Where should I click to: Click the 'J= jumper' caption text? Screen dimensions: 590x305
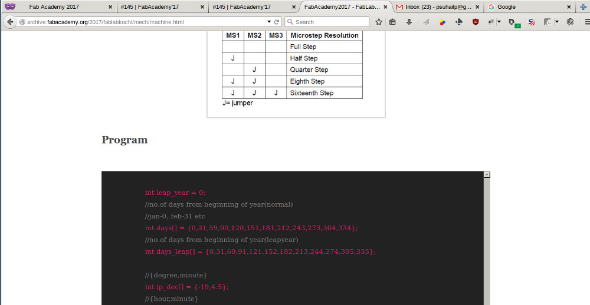point(237,103)
